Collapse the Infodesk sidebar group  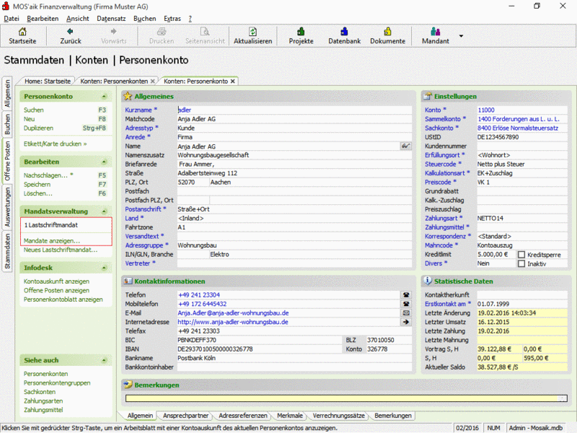coord(104,268)
